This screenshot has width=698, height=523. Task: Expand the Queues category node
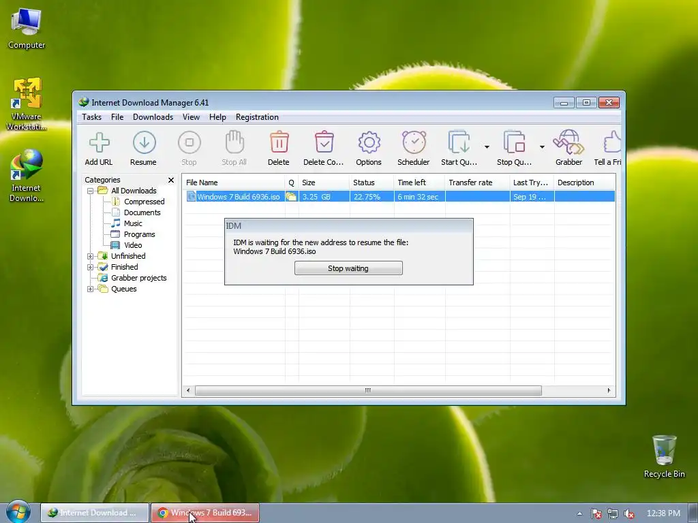[91, 289]
